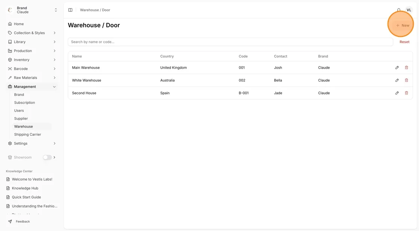The width and height of the screenshot is (419, 231).
Task: Click the Quick Start Guide document icon
Action: pos(8,197)
